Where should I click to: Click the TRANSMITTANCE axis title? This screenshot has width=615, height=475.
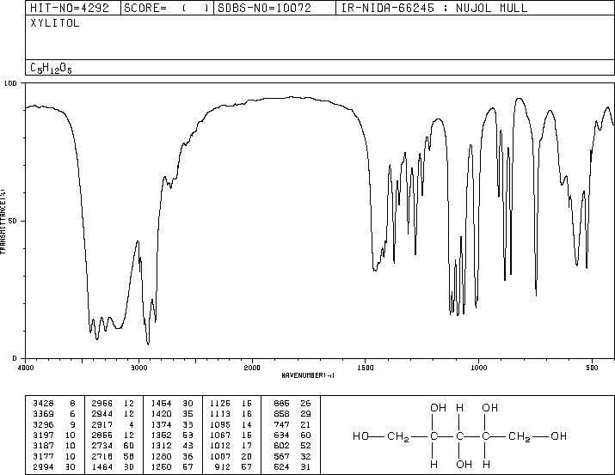(3, 222)
